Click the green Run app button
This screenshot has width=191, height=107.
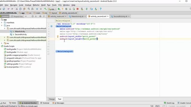click(59, 9)
